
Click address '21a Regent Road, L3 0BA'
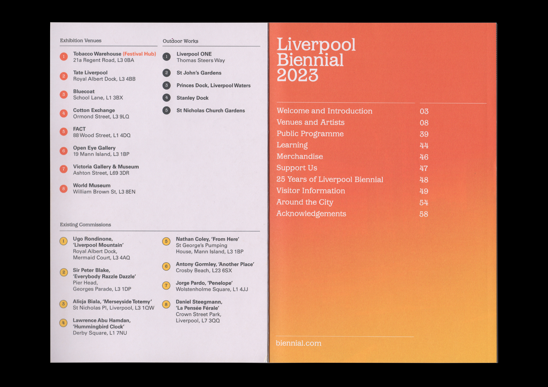(103, 60)
